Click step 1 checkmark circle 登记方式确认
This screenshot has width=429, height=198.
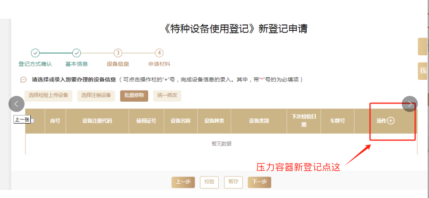click(x=35, y=53)
